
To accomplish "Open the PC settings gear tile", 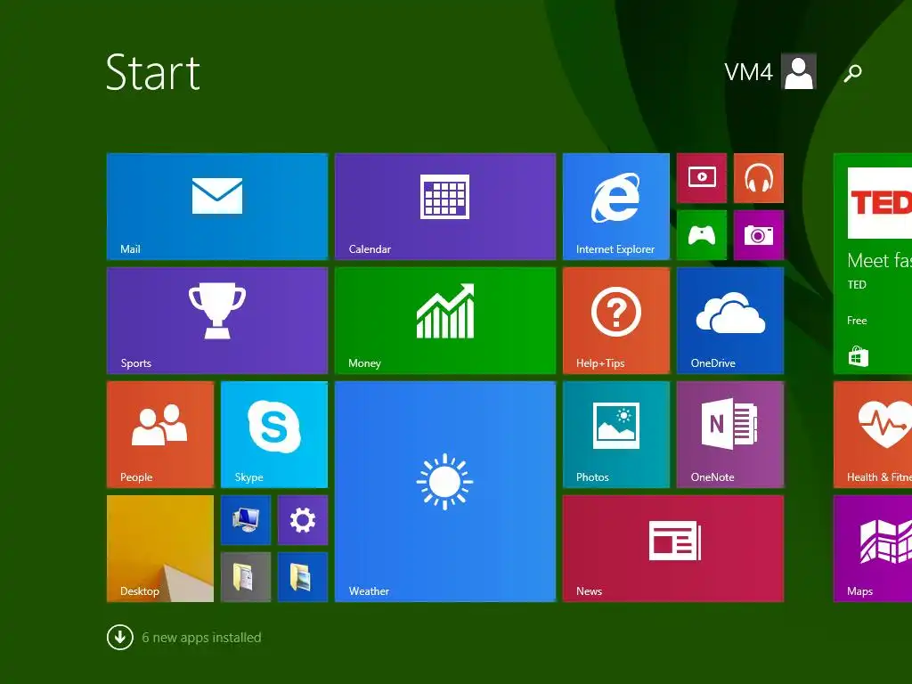I will [x=303, y=520].
